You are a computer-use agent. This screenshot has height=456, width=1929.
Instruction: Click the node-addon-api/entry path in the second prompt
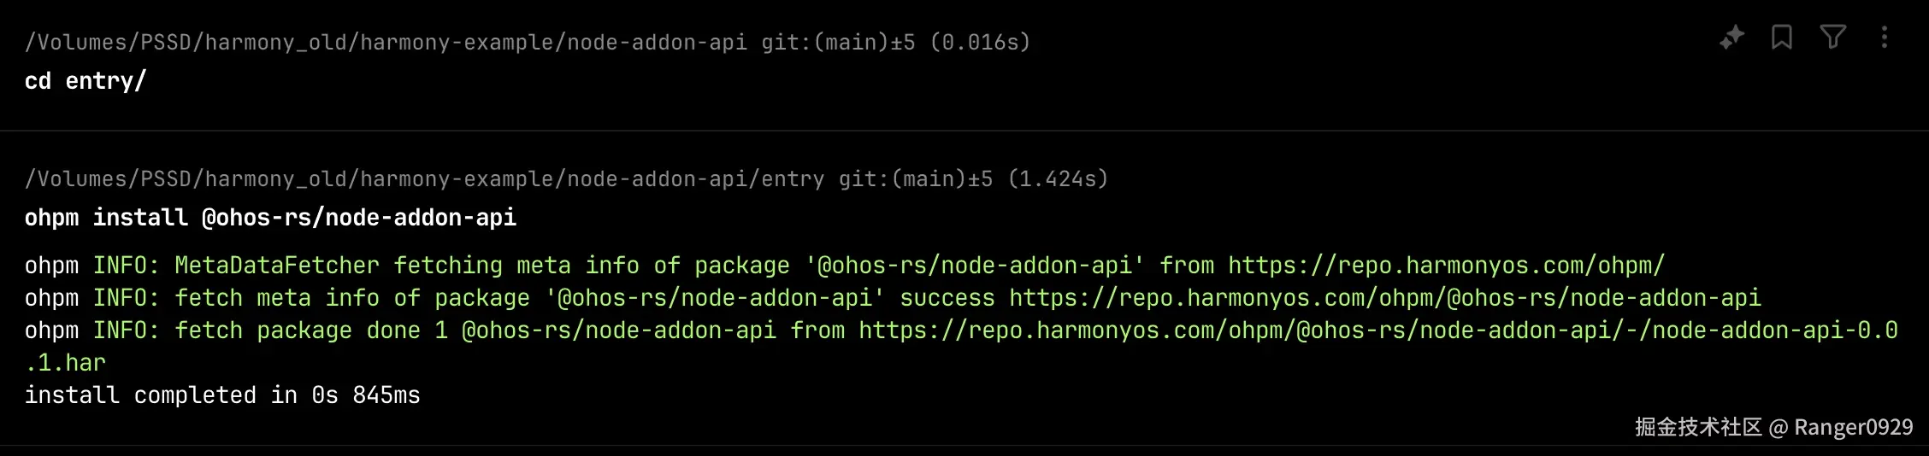(424, 178)
